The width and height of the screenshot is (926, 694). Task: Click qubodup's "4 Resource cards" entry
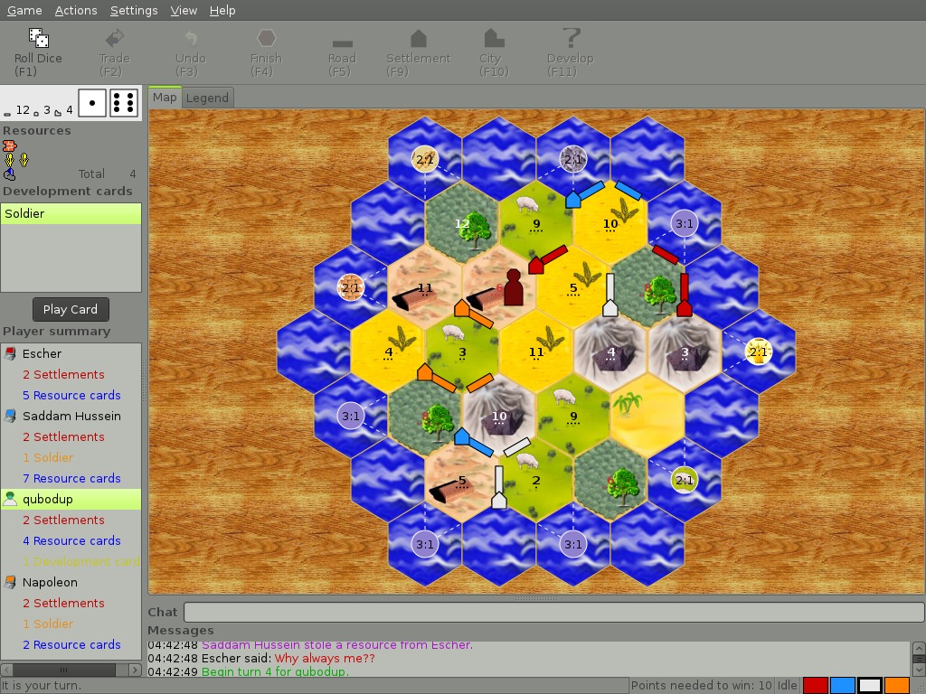(x=71, y=540)
